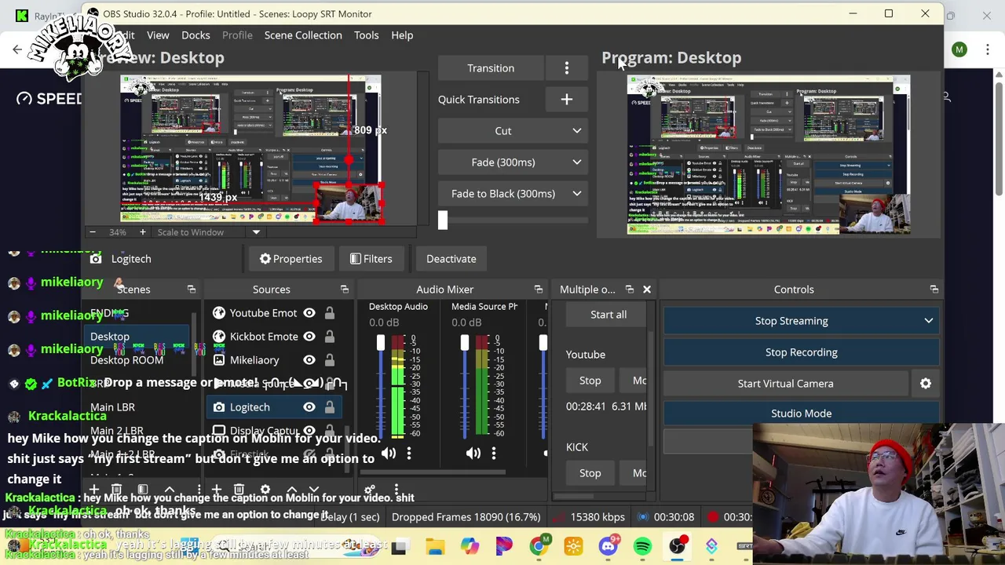Open Chrome from the taskbar
Viewport: 1005px width, 565px height.
(x=538, y=546)
